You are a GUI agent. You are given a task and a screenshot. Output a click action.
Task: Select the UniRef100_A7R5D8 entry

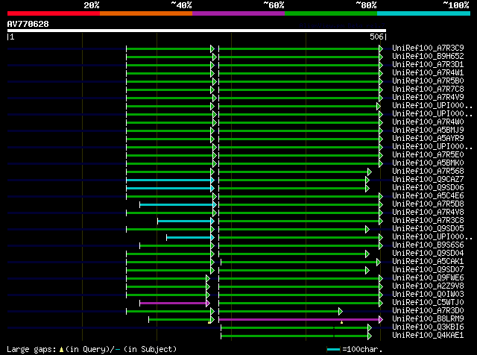tap(428, 204)
